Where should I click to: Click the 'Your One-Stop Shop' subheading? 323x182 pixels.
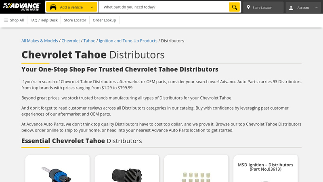[120, 69]
